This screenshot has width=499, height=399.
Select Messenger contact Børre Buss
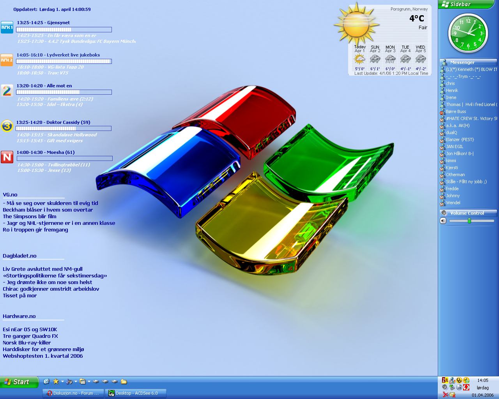456,111
